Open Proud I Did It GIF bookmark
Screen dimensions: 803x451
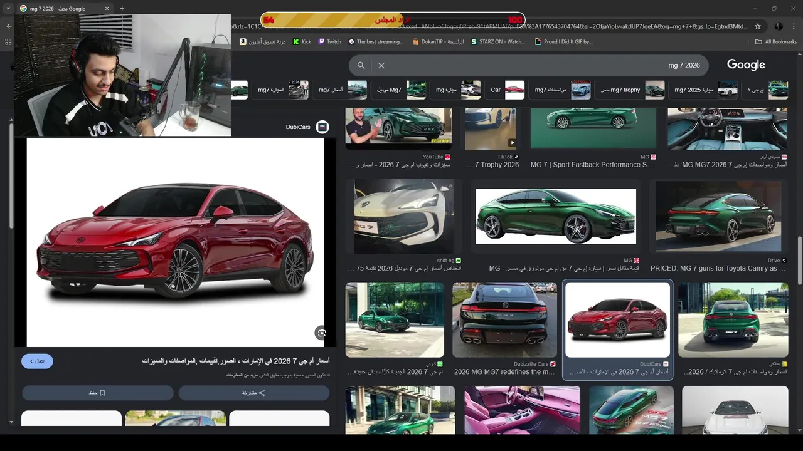563,42
